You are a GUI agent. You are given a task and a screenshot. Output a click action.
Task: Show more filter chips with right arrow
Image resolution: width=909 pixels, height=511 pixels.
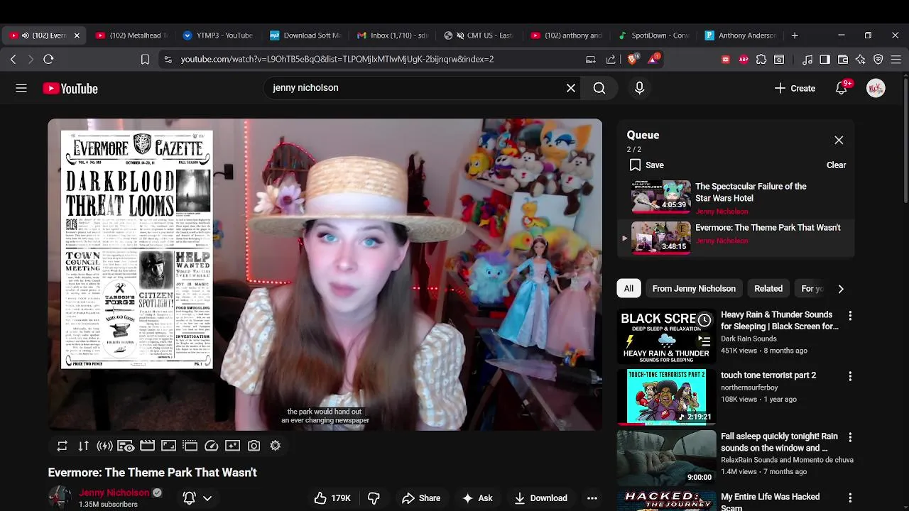coord(841,289)
